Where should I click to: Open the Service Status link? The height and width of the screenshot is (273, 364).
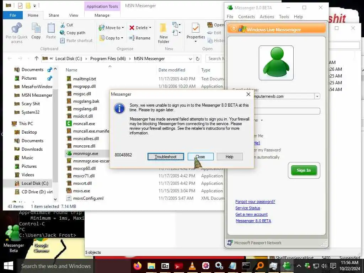coord(248,208)
